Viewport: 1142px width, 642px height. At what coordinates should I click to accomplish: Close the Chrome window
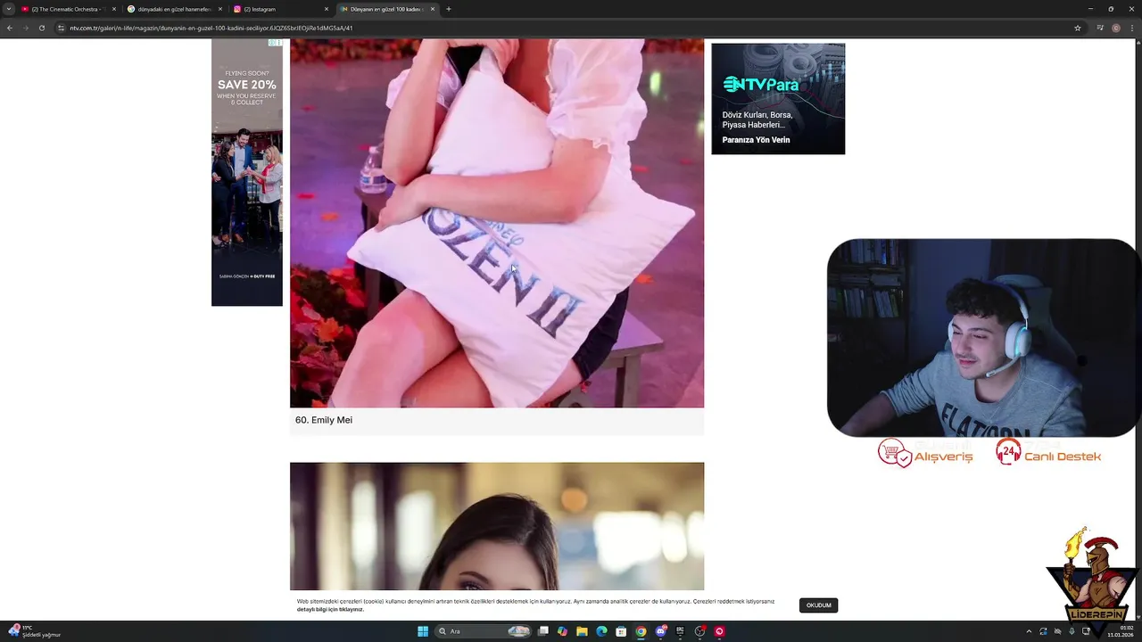pyautogui.click(x=1130, y=9)
